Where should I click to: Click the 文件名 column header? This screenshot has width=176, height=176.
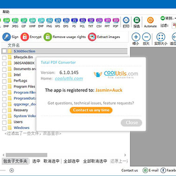(14, 45)
